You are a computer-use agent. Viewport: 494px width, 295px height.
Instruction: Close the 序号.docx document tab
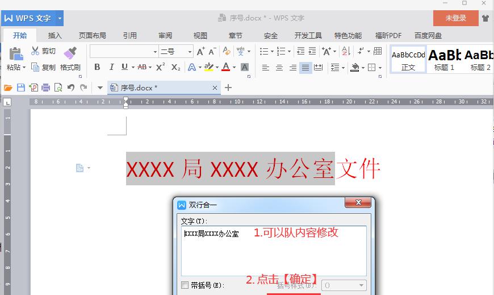pos(215,88)
